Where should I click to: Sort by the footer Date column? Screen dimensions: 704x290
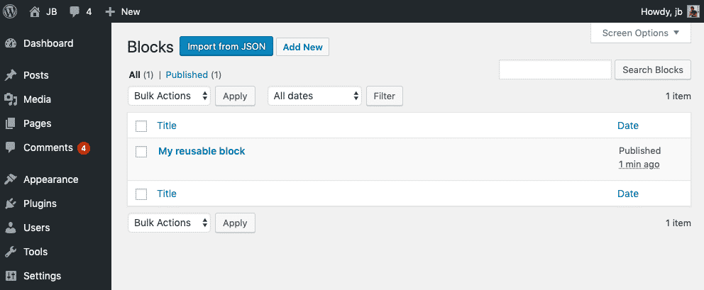click(628, 194)
